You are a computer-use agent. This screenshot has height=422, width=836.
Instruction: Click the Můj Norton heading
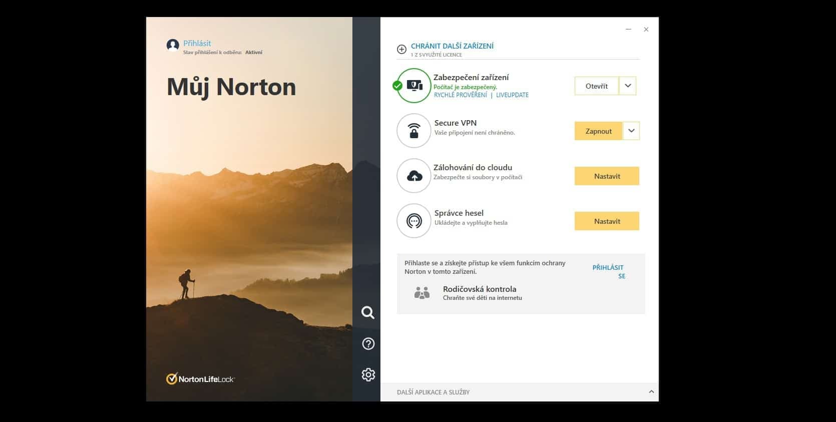pyautogui.click(x=231, y=88)
